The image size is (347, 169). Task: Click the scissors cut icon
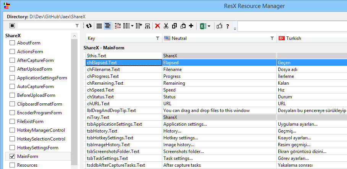(166, 26)
